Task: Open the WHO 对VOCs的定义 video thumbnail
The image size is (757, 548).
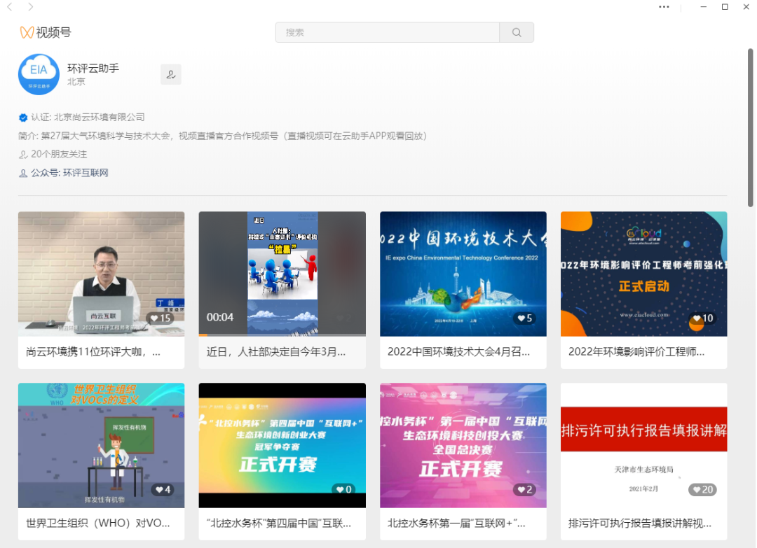Action: (x=102, y=445)
